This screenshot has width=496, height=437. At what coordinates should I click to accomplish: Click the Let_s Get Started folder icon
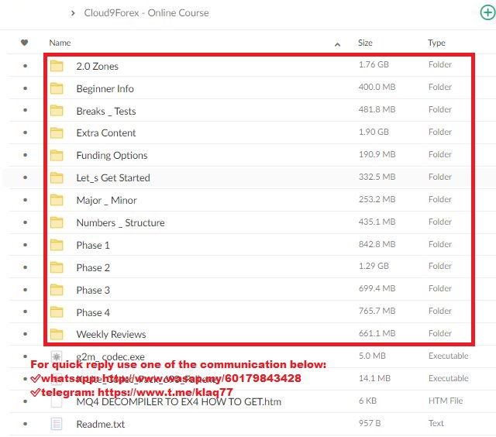[x=57, y=177]
